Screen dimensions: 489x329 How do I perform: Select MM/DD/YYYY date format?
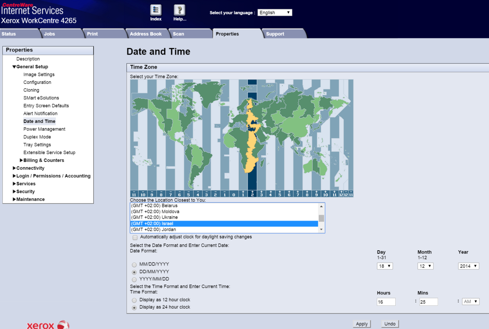(x=134, y=265)
